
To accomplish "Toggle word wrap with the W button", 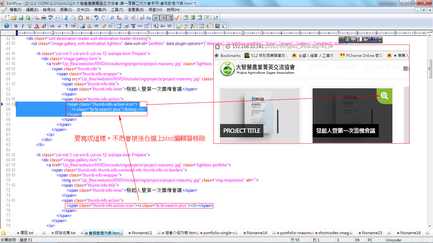I will (155, 18).
